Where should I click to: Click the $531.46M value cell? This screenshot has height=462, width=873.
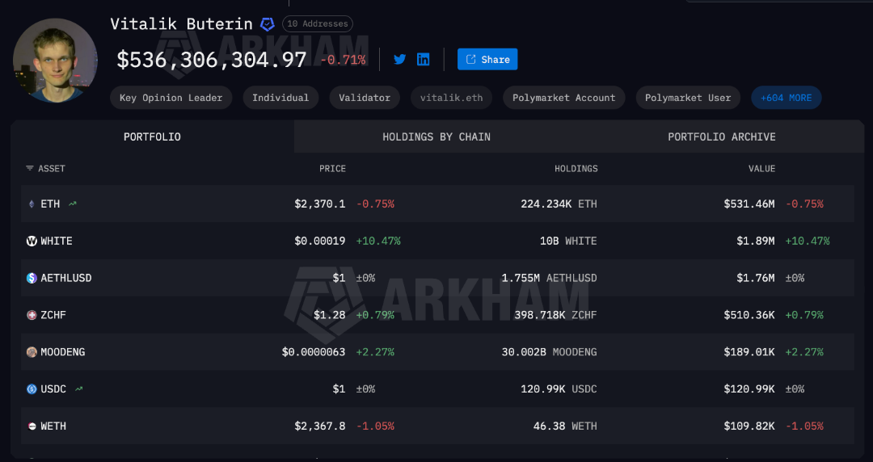click(x=749, y=204)
